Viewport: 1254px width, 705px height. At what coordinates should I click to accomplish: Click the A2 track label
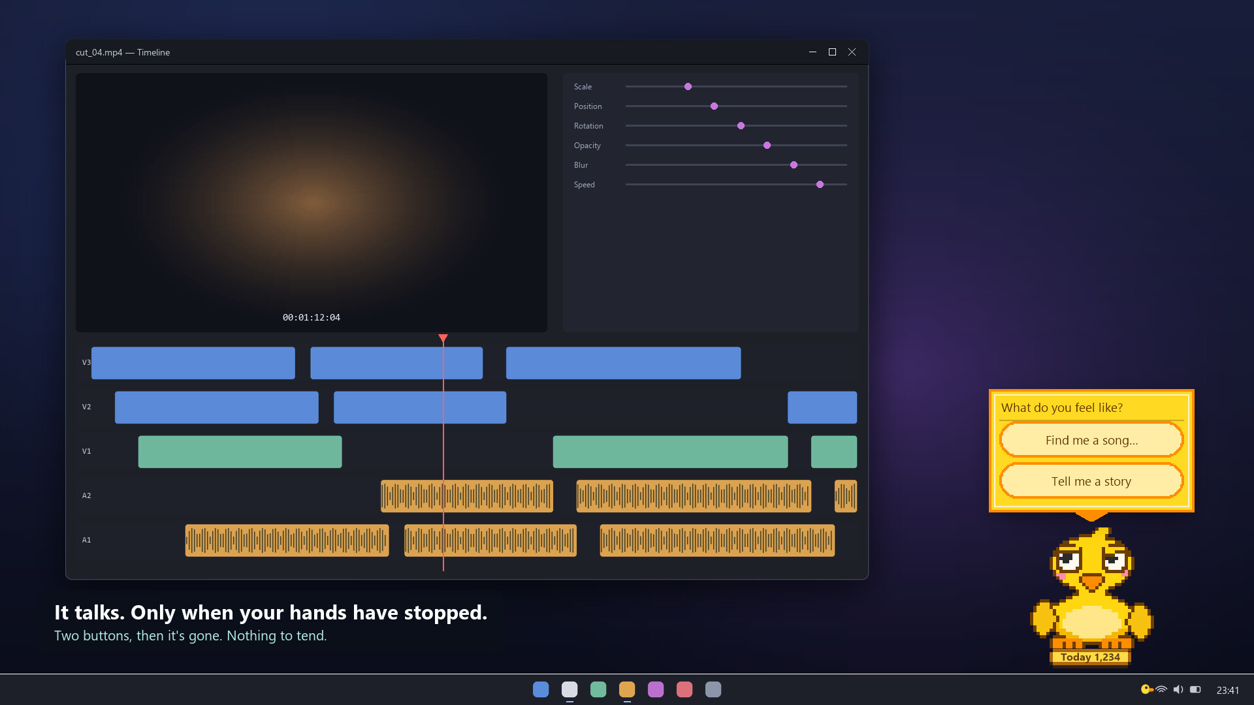tap(86, 495)
